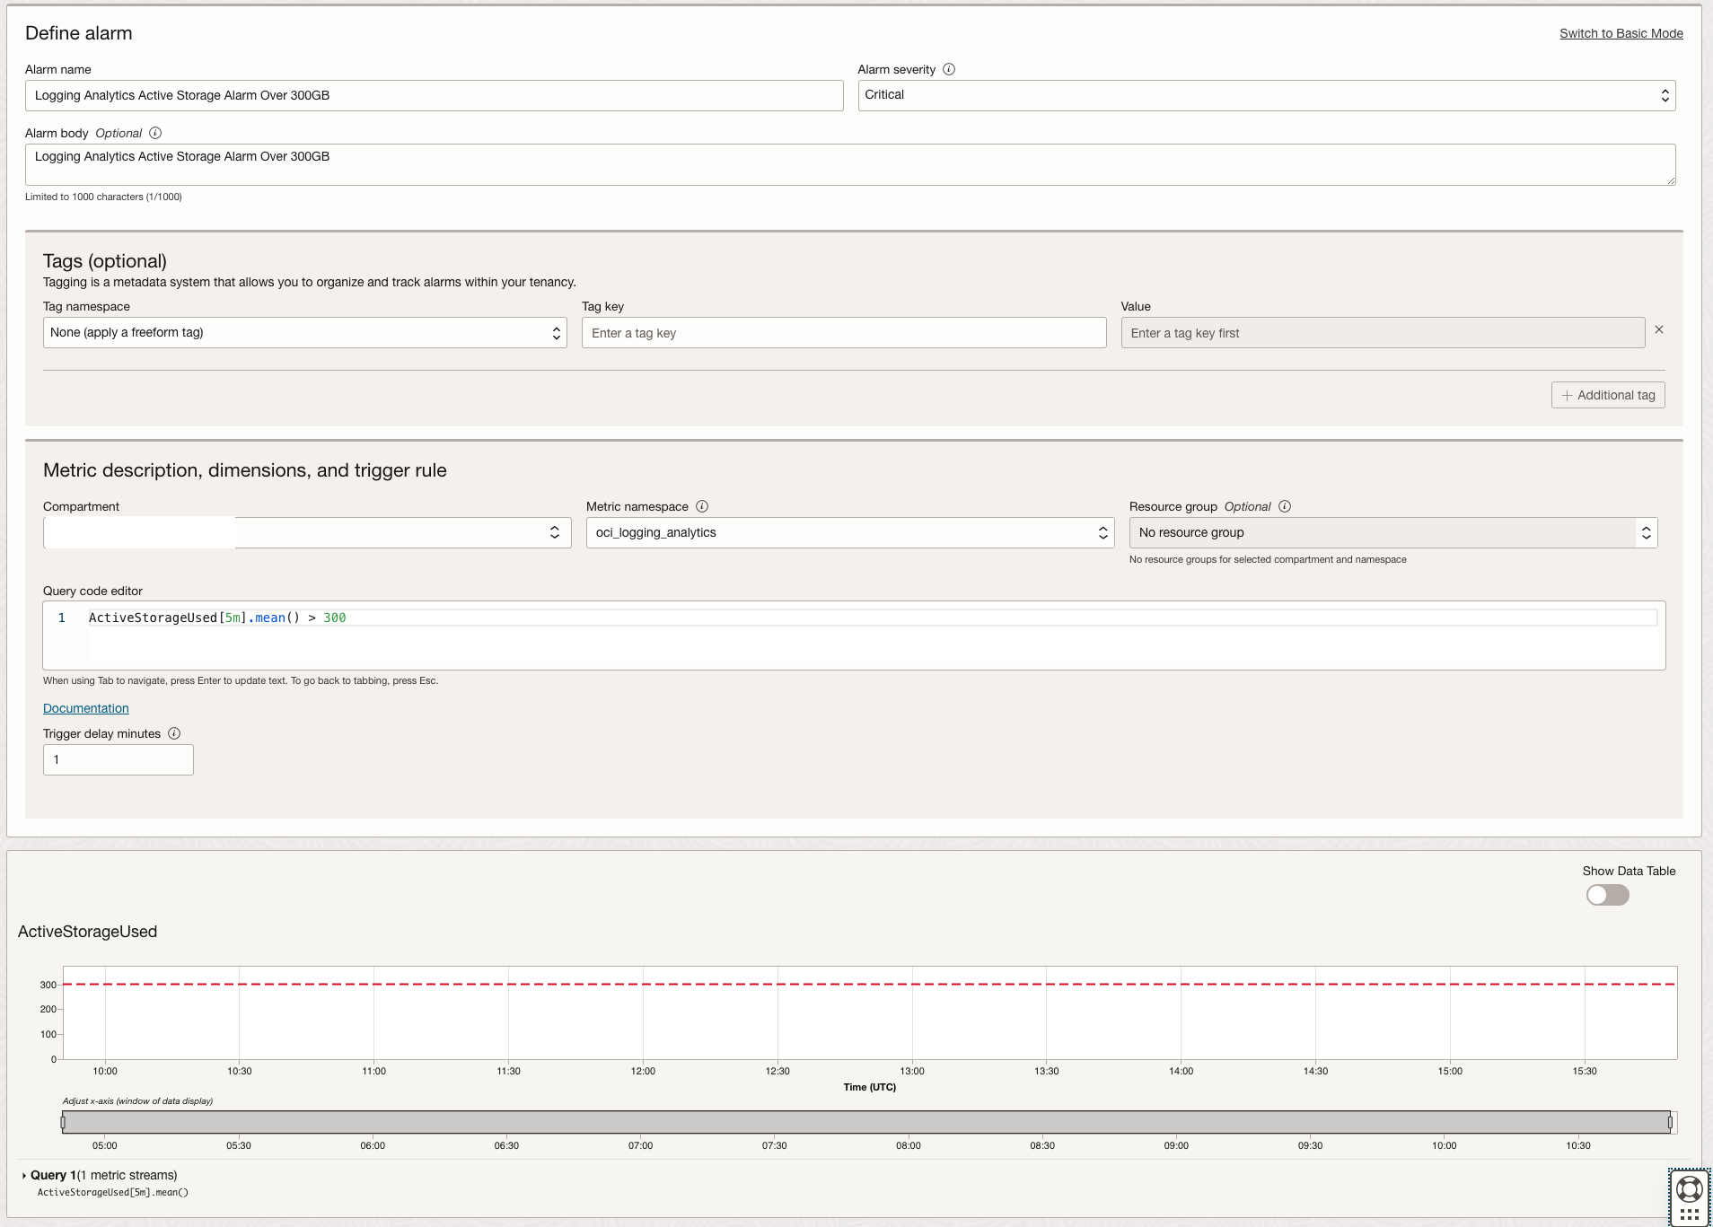1713x1227 pixels.
Task: Click Switch to Basic Mode
Action: pyautogui.click(x=1621, y=33)
